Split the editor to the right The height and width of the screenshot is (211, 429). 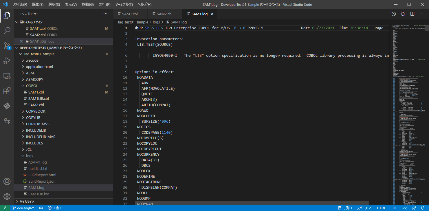click(412, 14)
